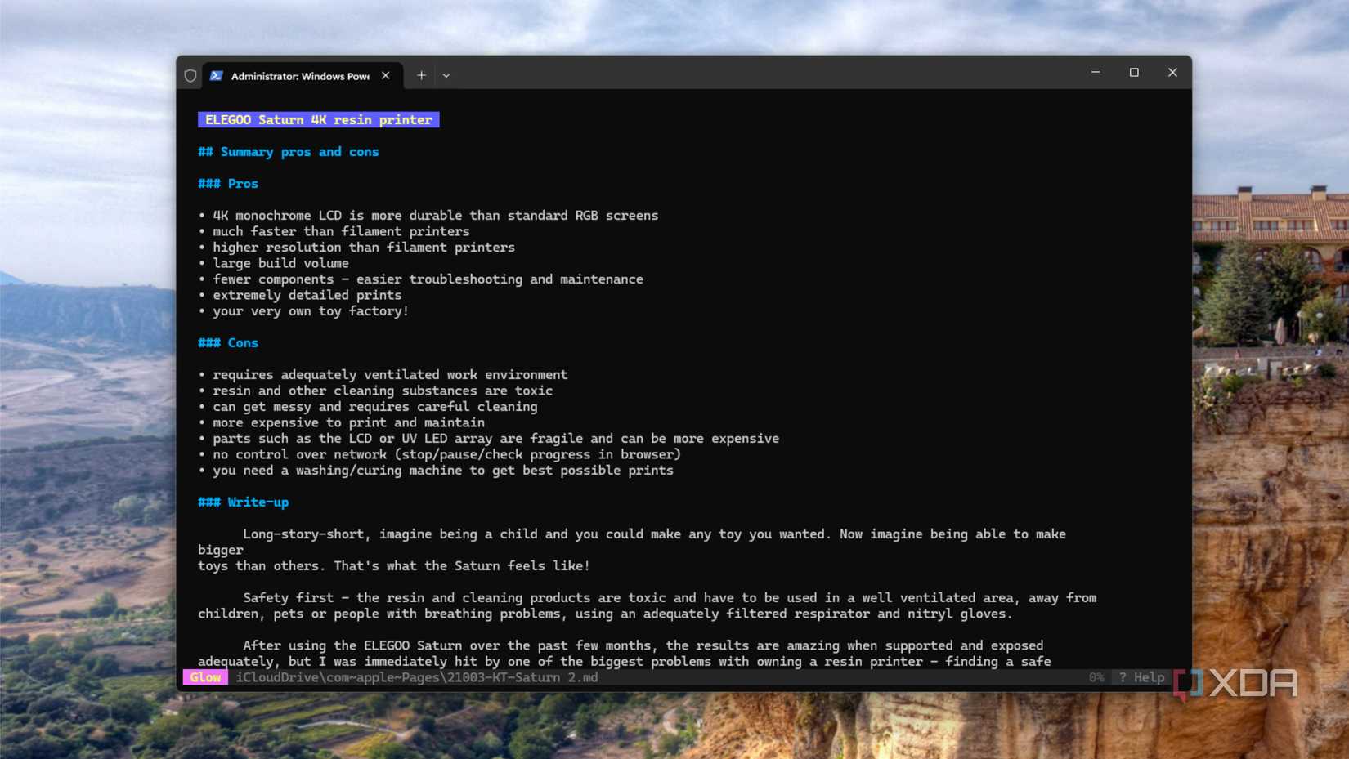This screenshot has width=1349, height=759.
Task: Open a new terminal tab with the plus icon
Action: pyautogui.click(x=421, y=74)
